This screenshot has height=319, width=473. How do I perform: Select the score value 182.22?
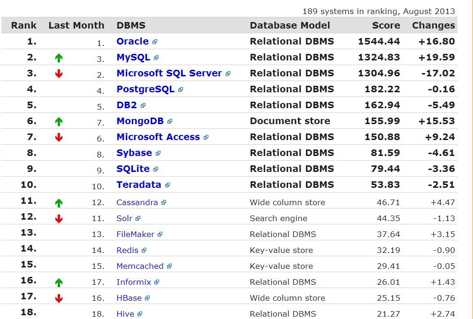pyautogui.click(x=382, y=89)
